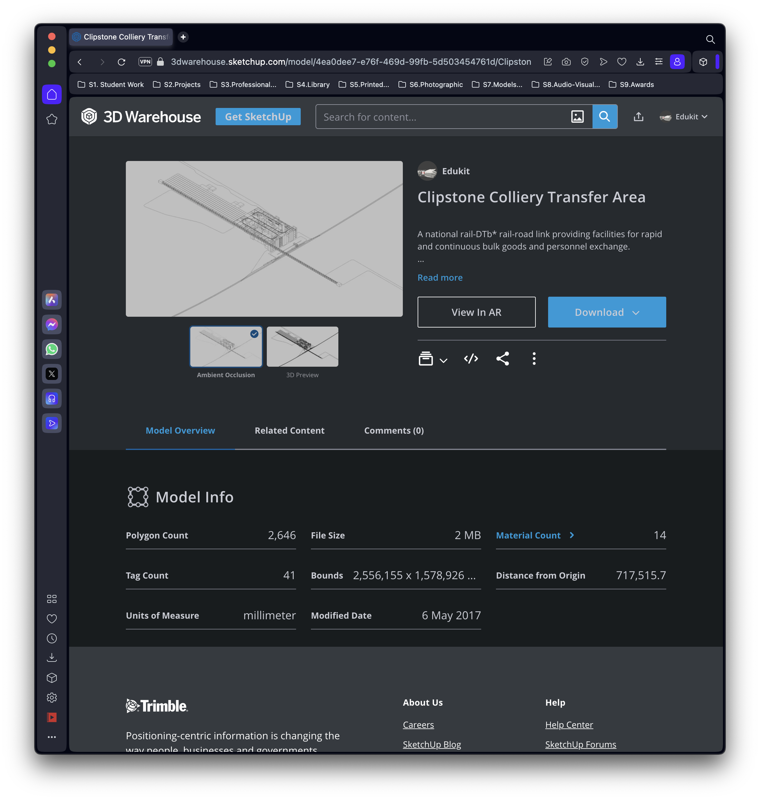Expand the Download dropdown button
The height and width of the screenshot is (800, 760).
pos(606,312)
